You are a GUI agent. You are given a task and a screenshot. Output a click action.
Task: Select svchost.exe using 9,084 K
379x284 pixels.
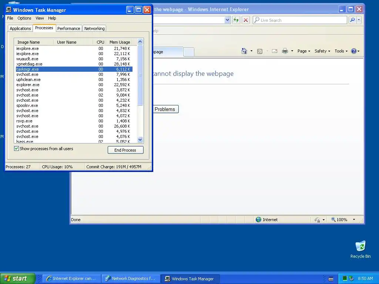[x=74, y=95]
